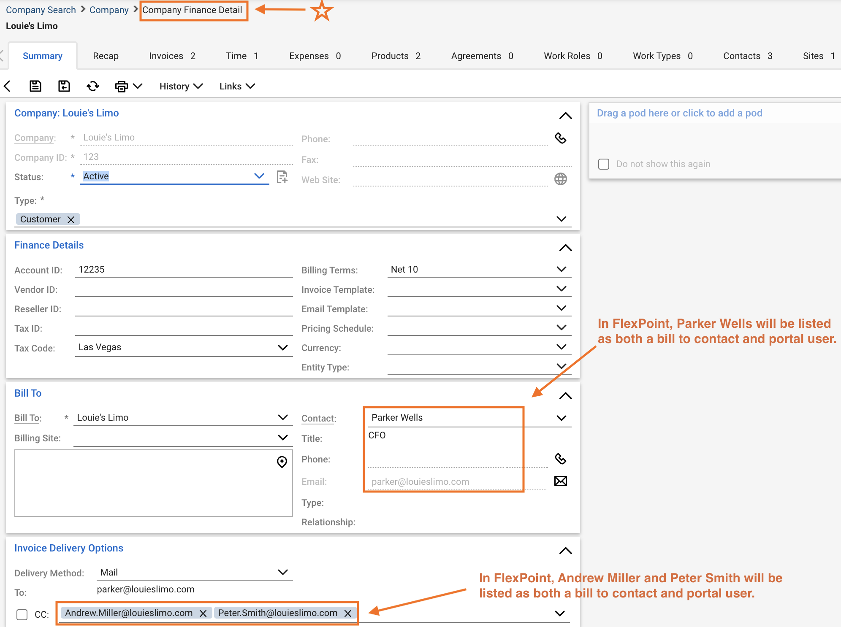
Task: Remove the Customer type tag
Action: tap(71, 219)
